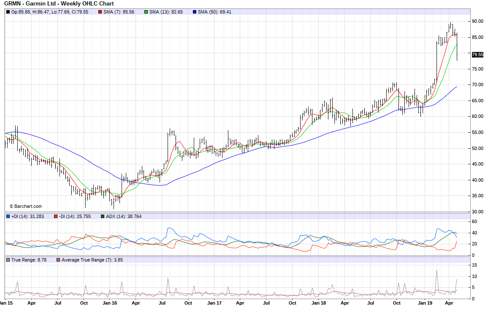
Task: Click the 85.00 price axis label
Action: pos(478,37)
